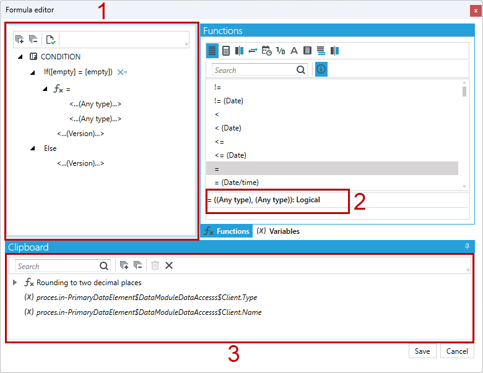Click the CONDITION label

[x=61, y=57]
